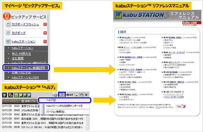Image resolution: width=203 pixels, height=132 pixels.
Task: Expand the カブボード section with plus
Action: (45, 33)
